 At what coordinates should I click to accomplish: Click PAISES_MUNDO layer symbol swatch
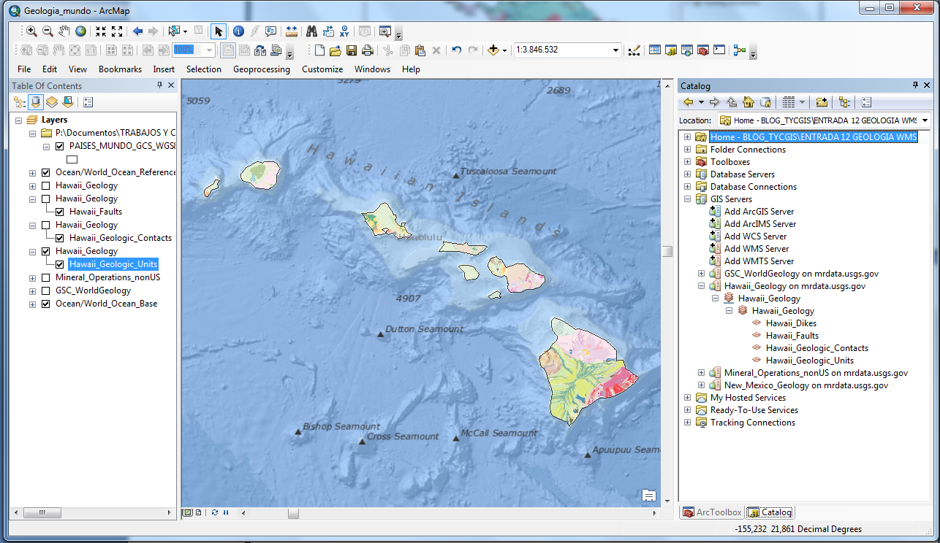72,159
